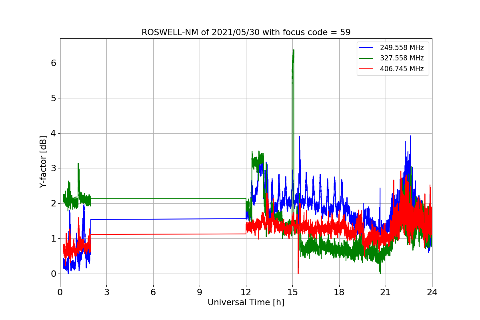This screenshot has width=480, height=320.
Task: Click x-axis tick label 3
Action: 106,292
